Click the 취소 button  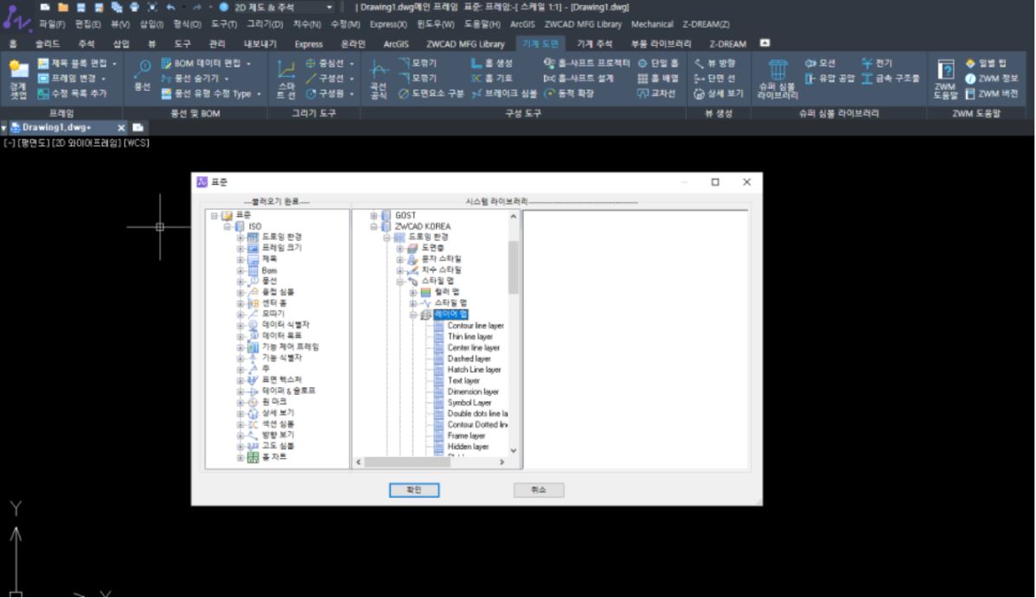coord(539,490)
